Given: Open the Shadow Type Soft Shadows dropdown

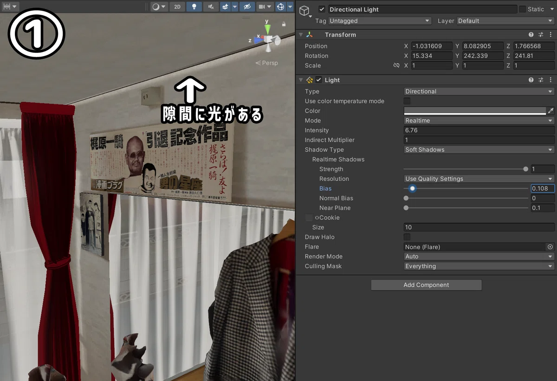Looking at the screenshot, I should point(479,149).
